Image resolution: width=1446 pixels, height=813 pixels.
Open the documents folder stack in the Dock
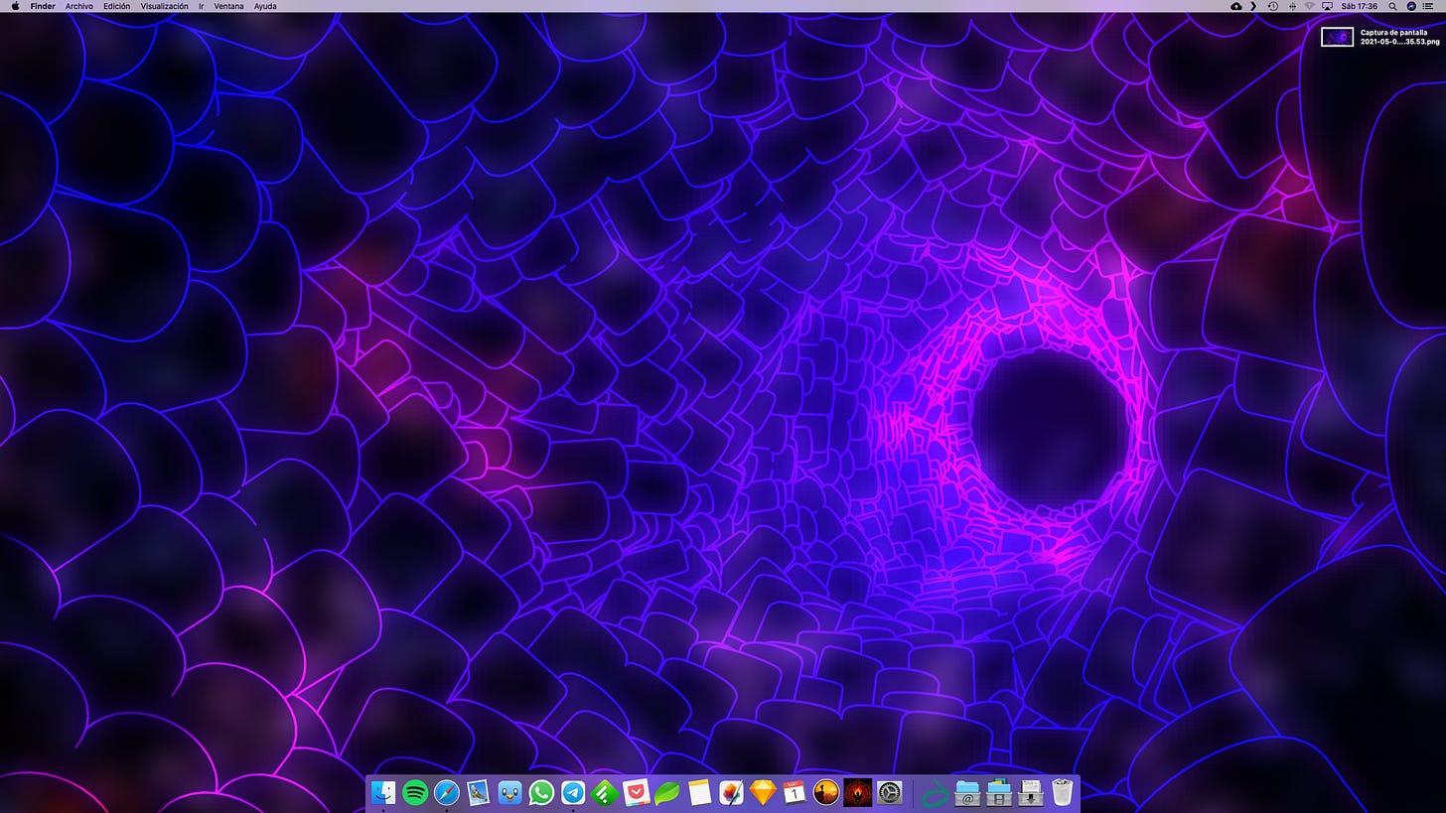pos(998,792)
